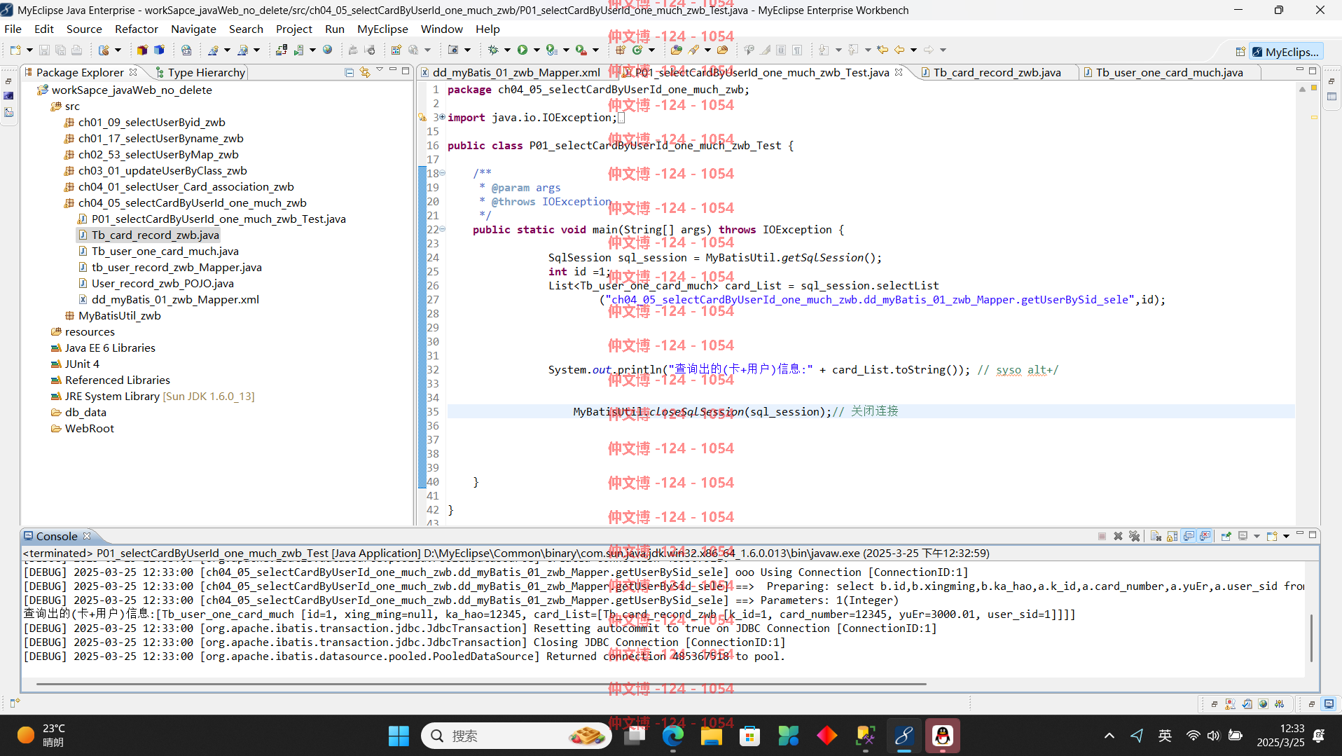Click the Save toolbar icon
The height and width of the screenshot is (756, 1342).
(44, 50)
